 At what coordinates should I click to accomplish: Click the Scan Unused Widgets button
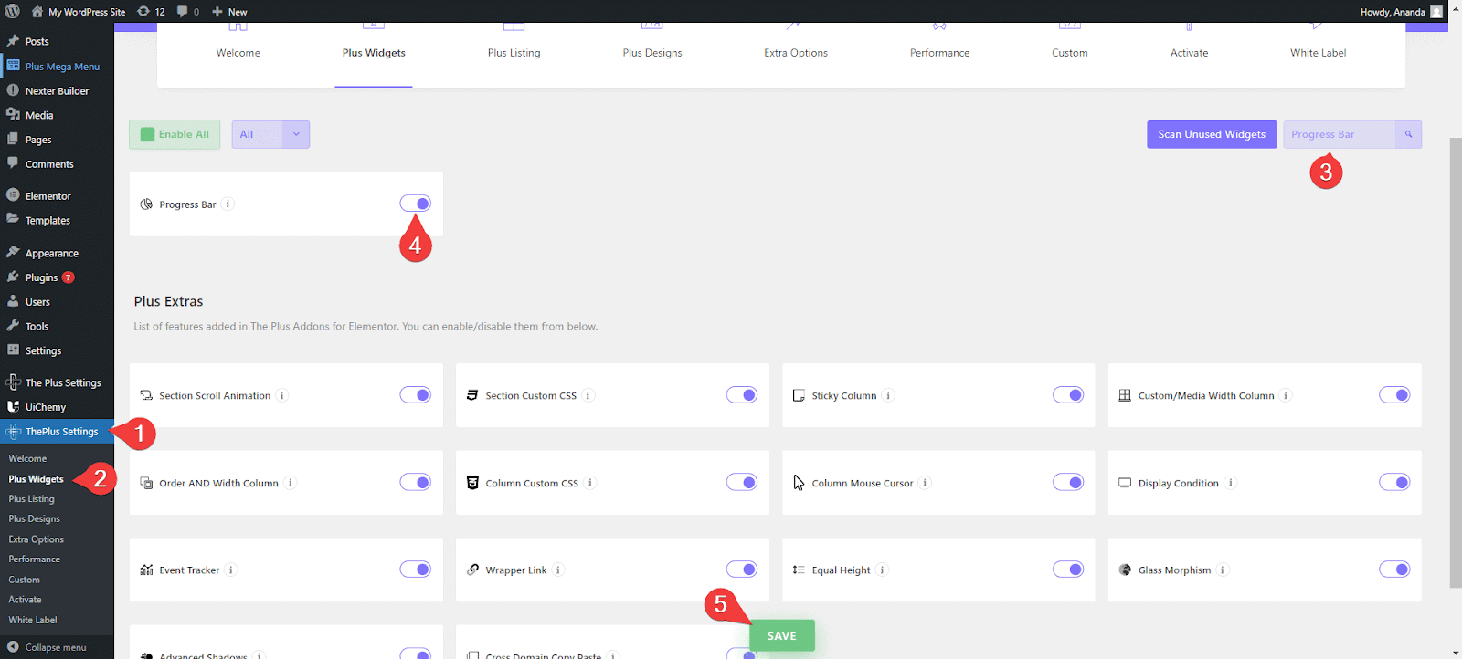point(1212,134)
